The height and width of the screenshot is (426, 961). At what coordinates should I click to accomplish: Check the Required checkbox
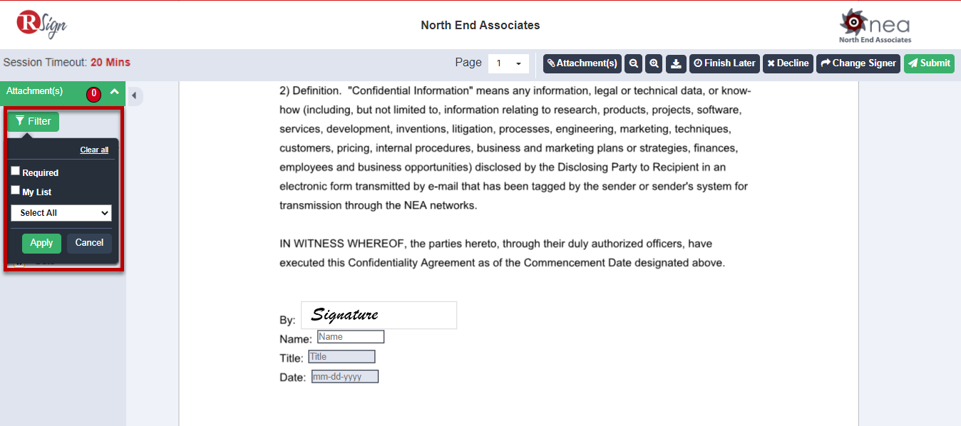pos(16,171)
